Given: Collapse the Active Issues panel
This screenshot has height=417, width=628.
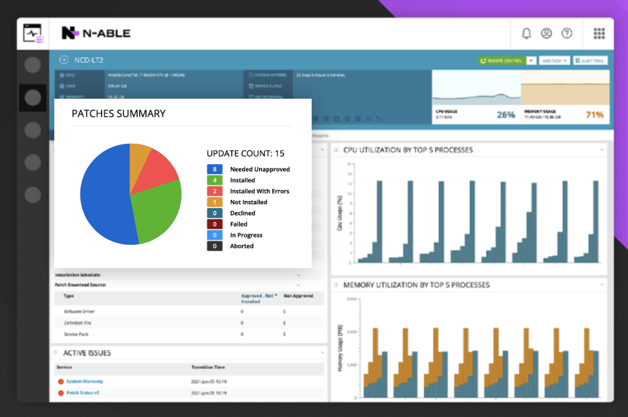Looking at the screenshot, I should (322, 352).
